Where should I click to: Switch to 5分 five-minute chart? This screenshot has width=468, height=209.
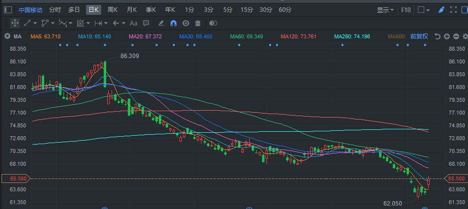click(228, 10)
